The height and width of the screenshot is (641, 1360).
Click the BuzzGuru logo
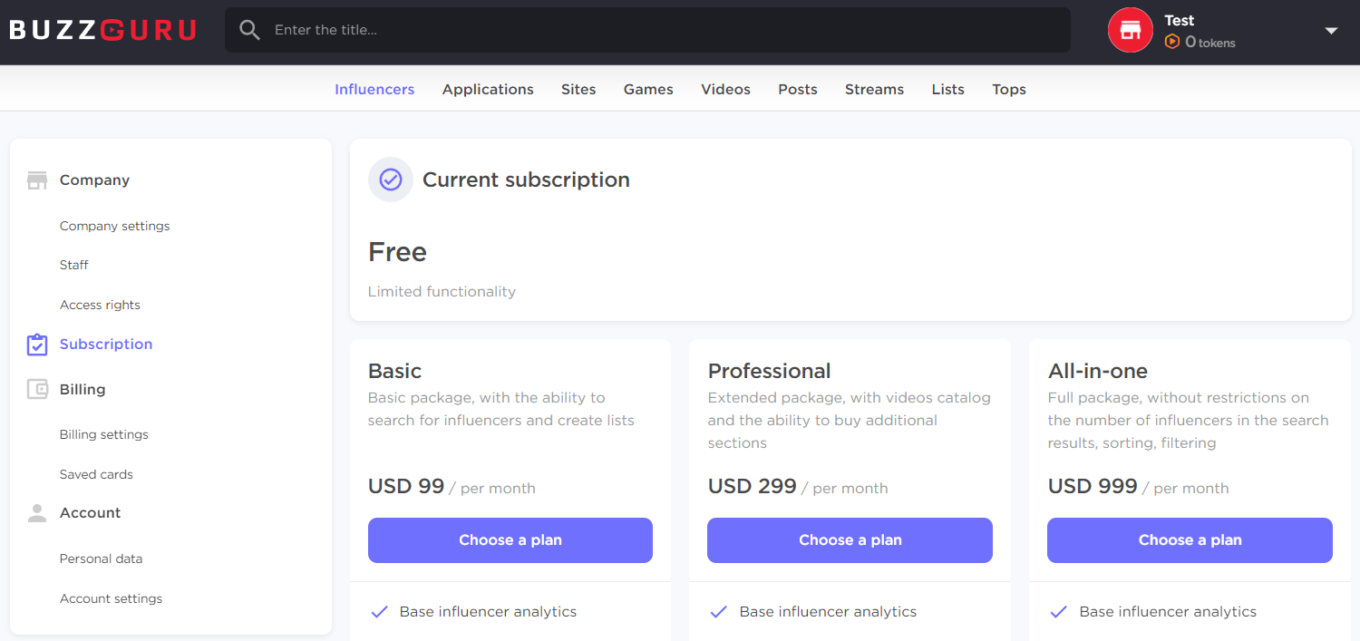(102, 31)
